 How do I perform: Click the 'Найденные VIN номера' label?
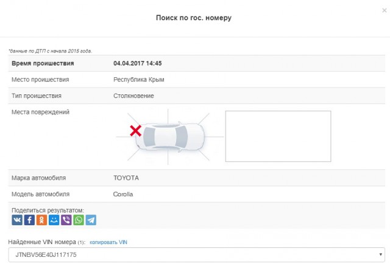coord(42,242)
